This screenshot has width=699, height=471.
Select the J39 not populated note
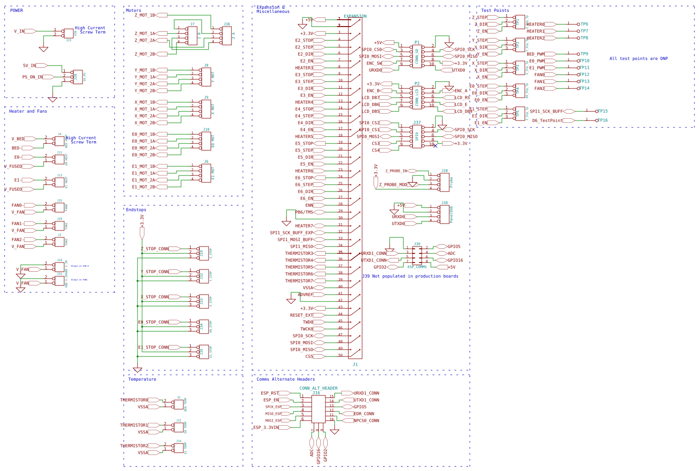pos(410,276)
